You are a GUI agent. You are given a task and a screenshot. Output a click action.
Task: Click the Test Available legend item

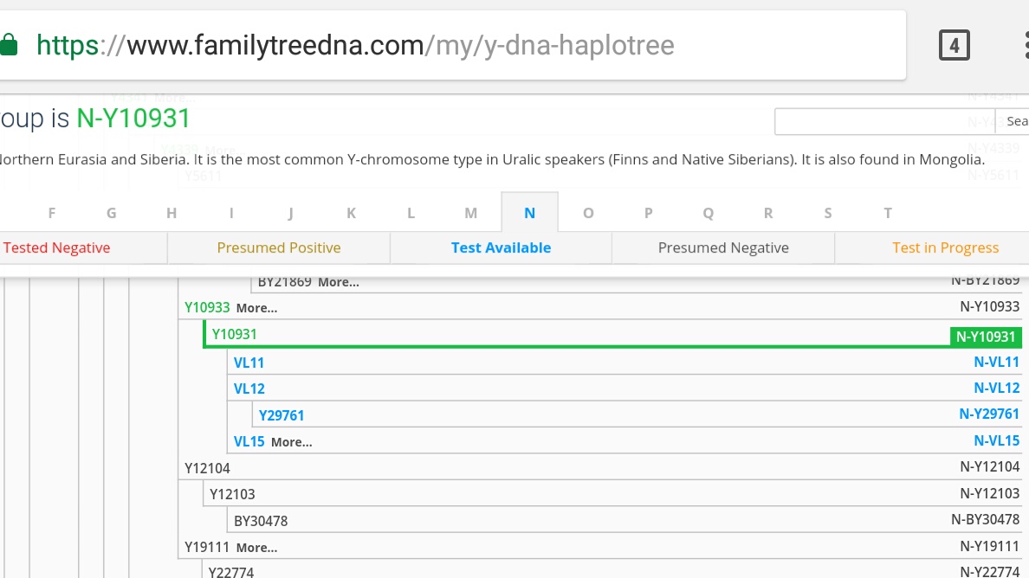click(501, 247)
